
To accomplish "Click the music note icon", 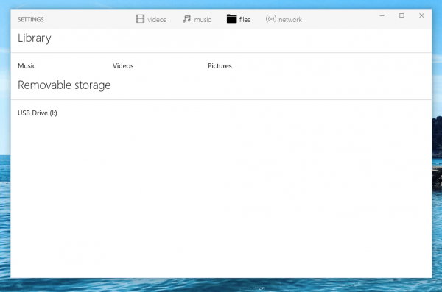I will pos(186,19).
